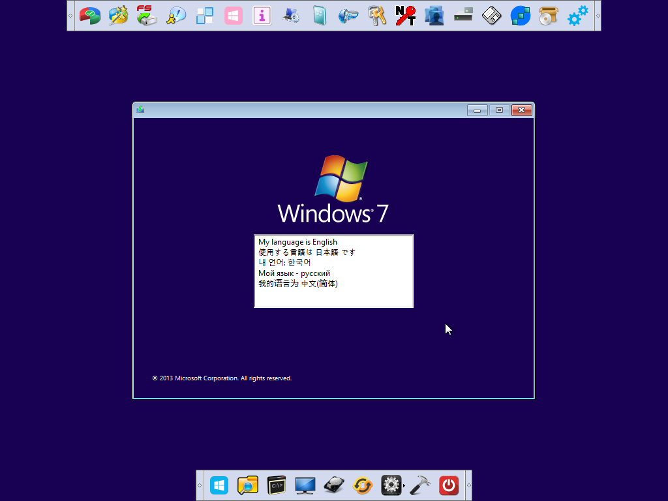Launch the hammer tools icon
The height and width of the screenshot is (501, 668).
pyautogui.click(x=420, y=485)
